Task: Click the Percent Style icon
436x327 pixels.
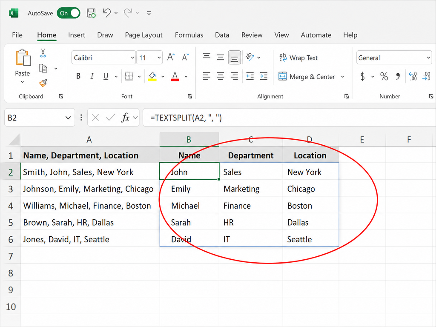Action: pos(384,76)
